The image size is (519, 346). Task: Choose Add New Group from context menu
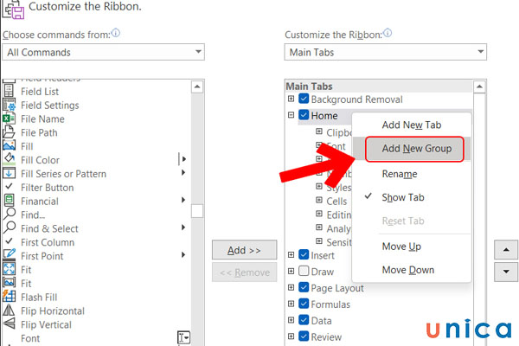pos(416,149)
